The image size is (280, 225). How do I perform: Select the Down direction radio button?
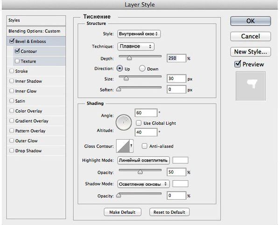tap(142, 68)
